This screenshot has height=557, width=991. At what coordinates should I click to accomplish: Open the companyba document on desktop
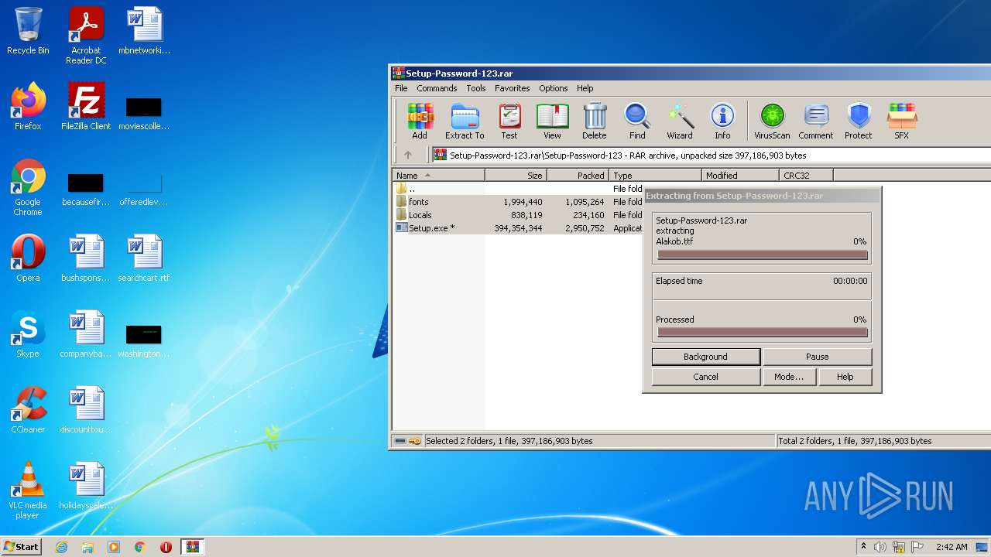pos(86,334)
